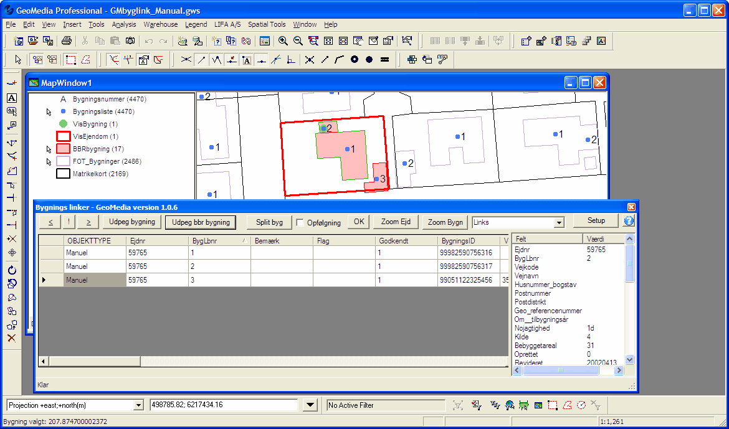729x429 pixels.
Task: Click the legend marker for Bygningsliste (4470)
Action: click(x=63, y=111)
